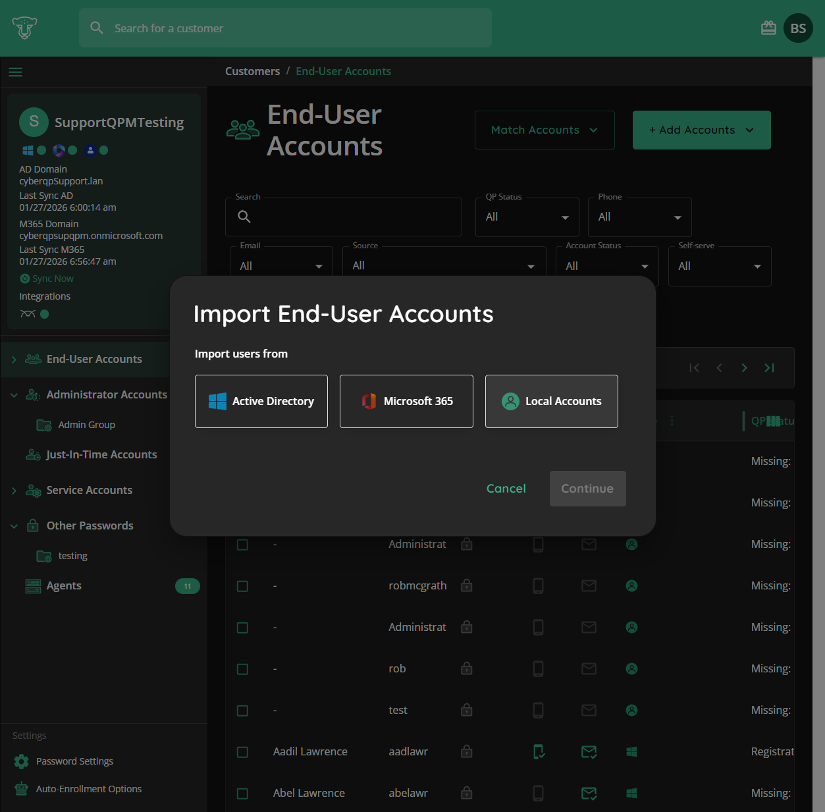Image resolution: width=825 pixels, height=812 pixels.
Task: Expand the Service Accounts tree
Action: tap(14, 491)
